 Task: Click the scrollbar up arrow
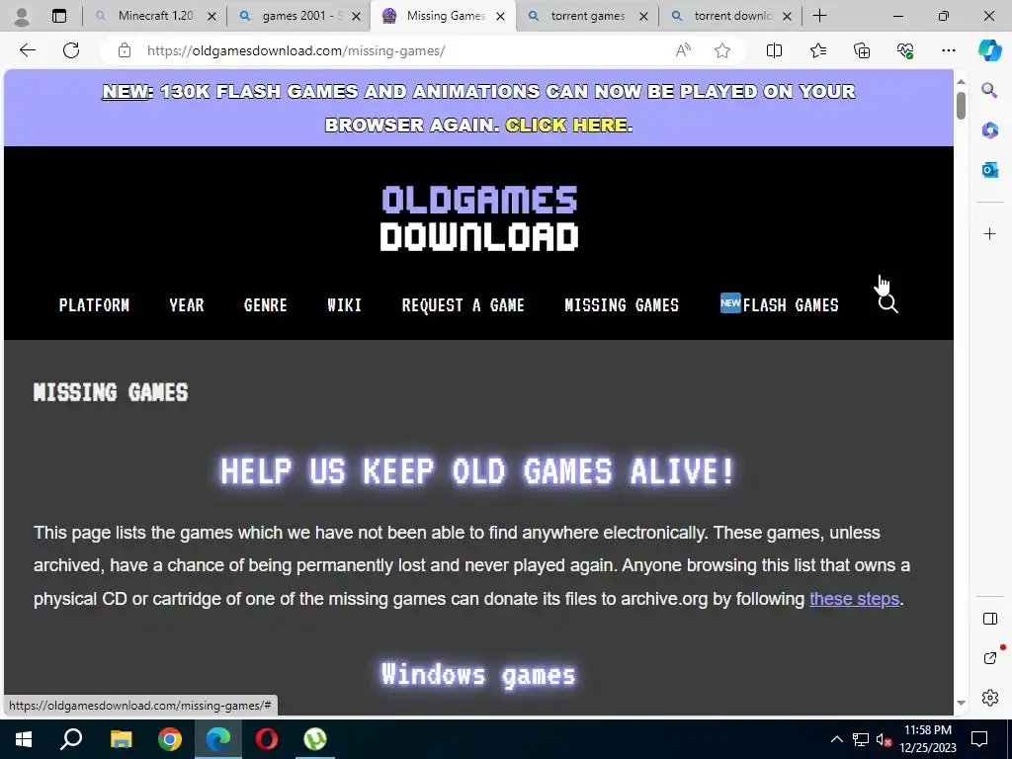click(x=961, y=81)
